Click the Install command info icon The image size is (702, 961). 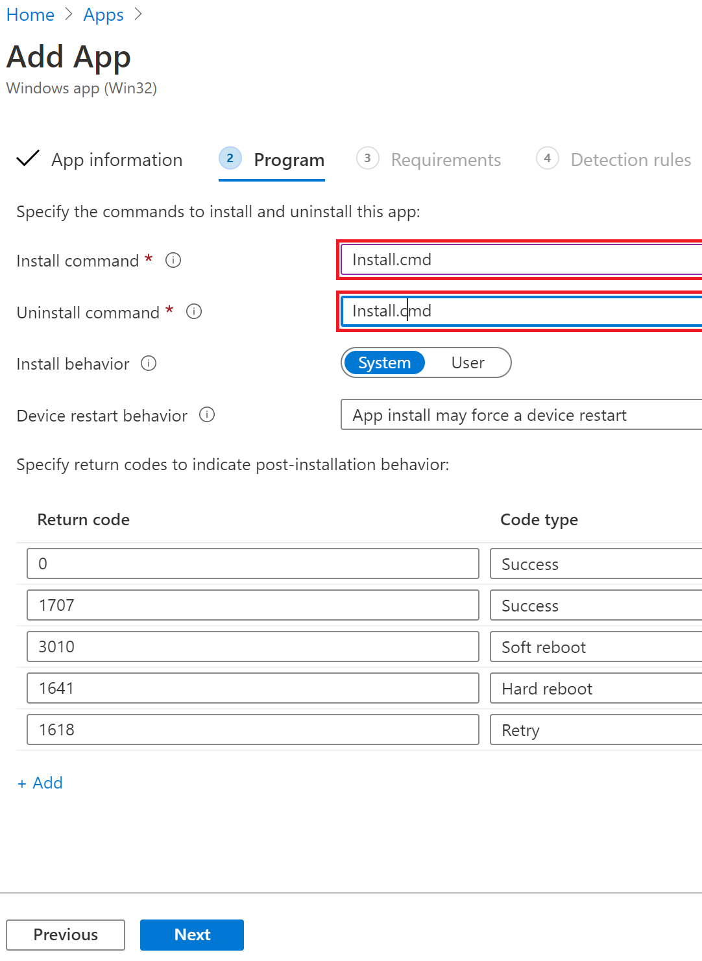pyautogui.click(x=173, y=260)
